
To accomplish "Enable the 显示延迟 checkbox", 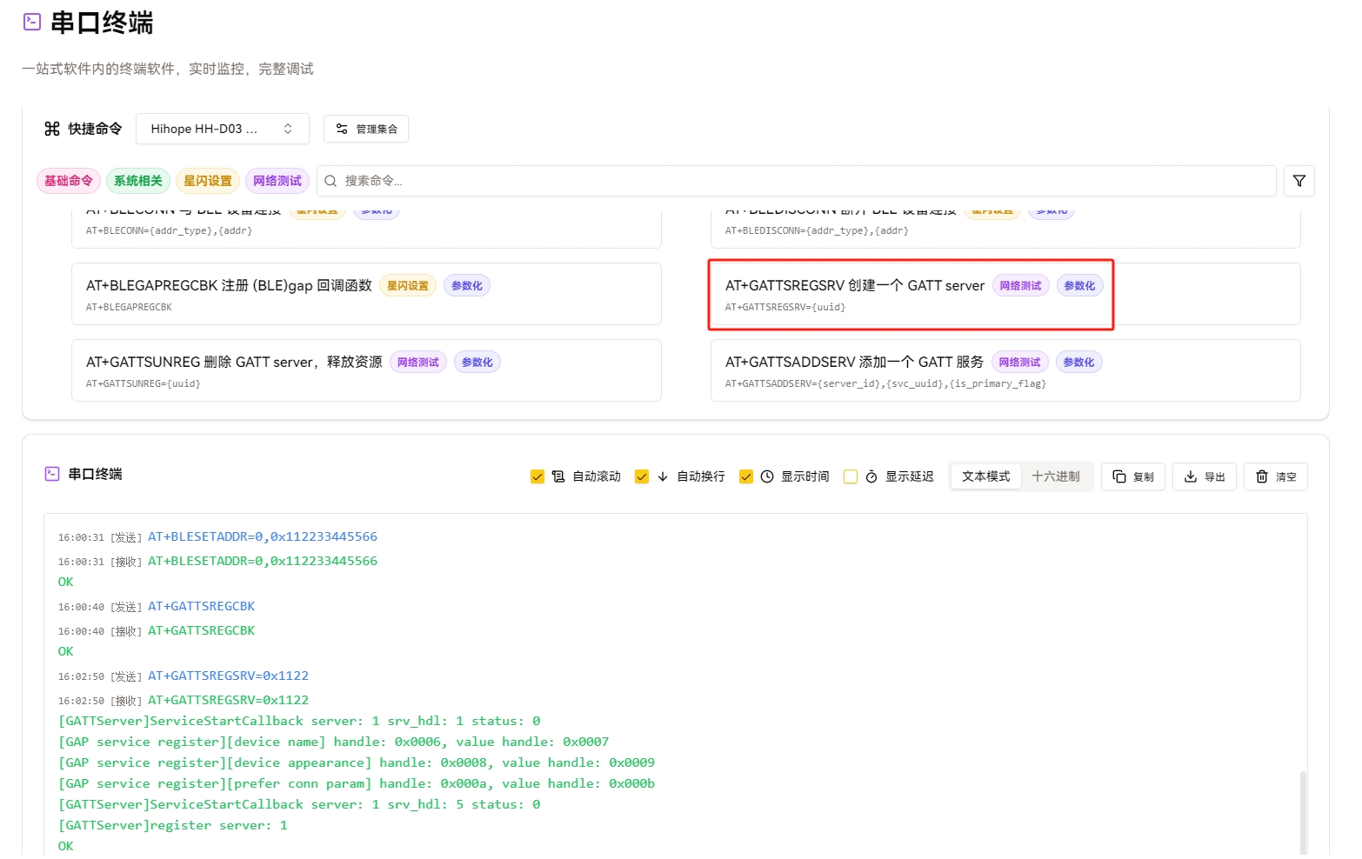I will pos(851,476).
